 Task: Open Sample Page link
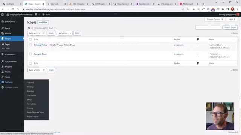[x=40, y=54]
